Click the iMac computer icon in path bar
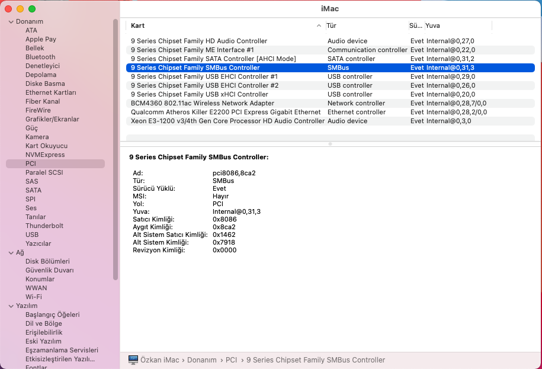542x369 pixels. click(133, 360)
